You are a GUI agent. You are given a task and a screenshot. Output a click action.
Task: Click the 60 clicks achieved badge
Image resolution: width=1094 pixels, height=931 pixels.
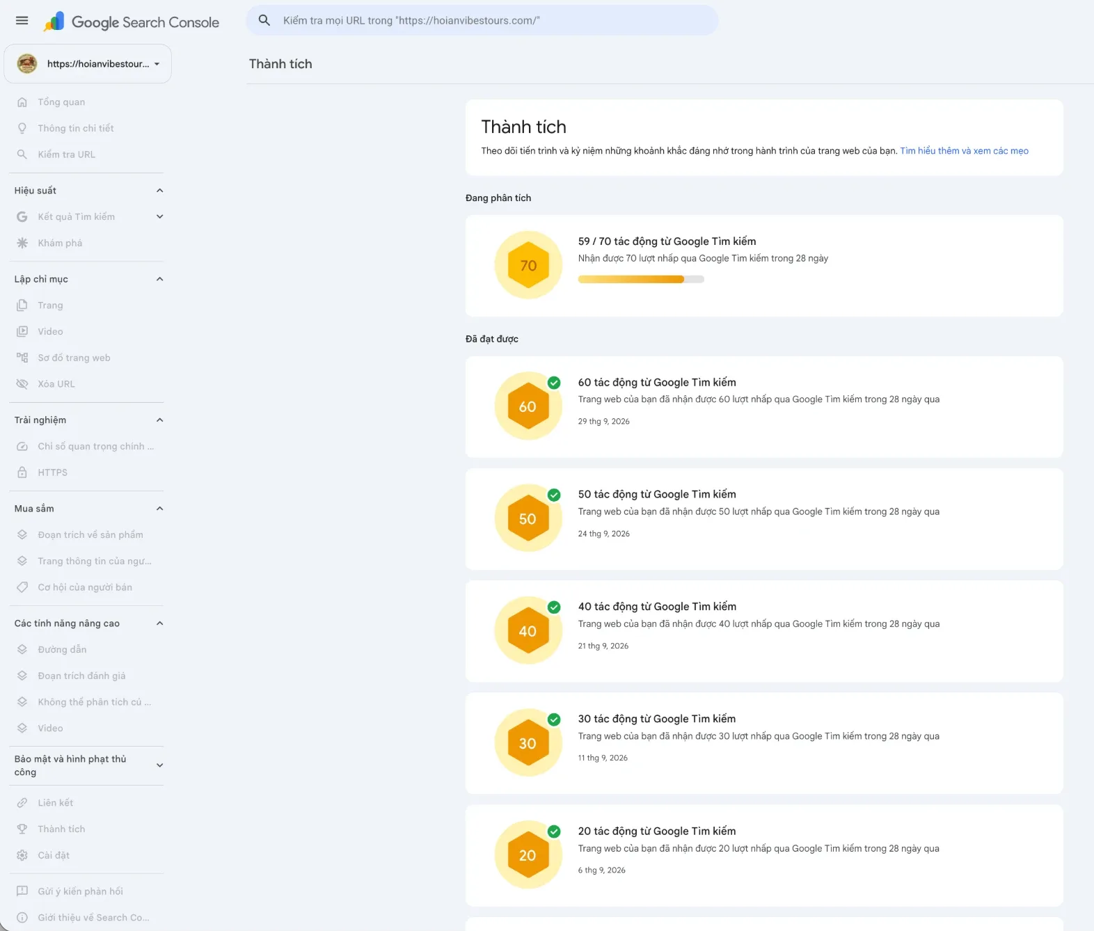tap(528, 406)
